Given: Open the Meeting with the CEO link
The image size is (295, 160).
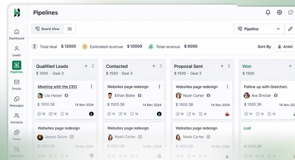Looking at the screenshot, I should coord(57,87).
